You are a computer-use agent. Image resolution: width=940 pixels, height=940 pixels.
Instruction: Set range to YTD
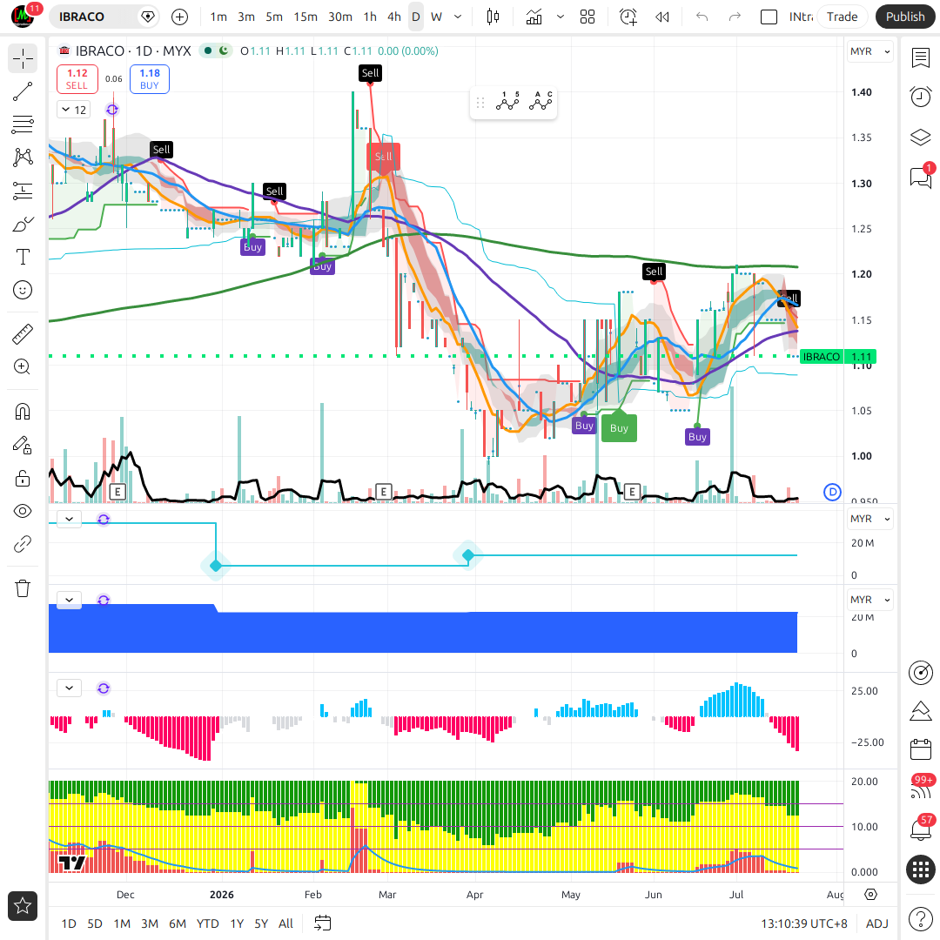pyautogui.click(x=207, y=923)
